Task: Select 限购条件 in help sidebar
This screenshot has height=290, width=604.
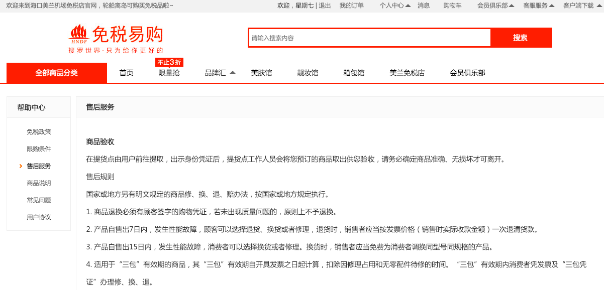Action: point(39,149)
